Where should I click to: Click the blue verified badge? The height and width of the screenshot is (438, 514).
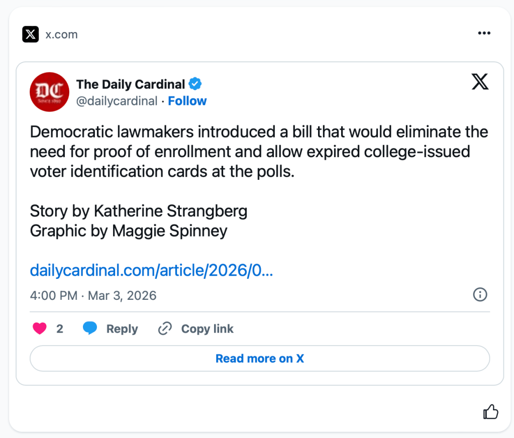tap(195, 84)
